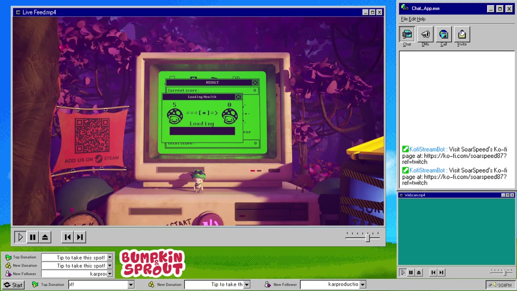Skip to next in Webcam player
Screen dimensions: 517x291
point(441,272)
